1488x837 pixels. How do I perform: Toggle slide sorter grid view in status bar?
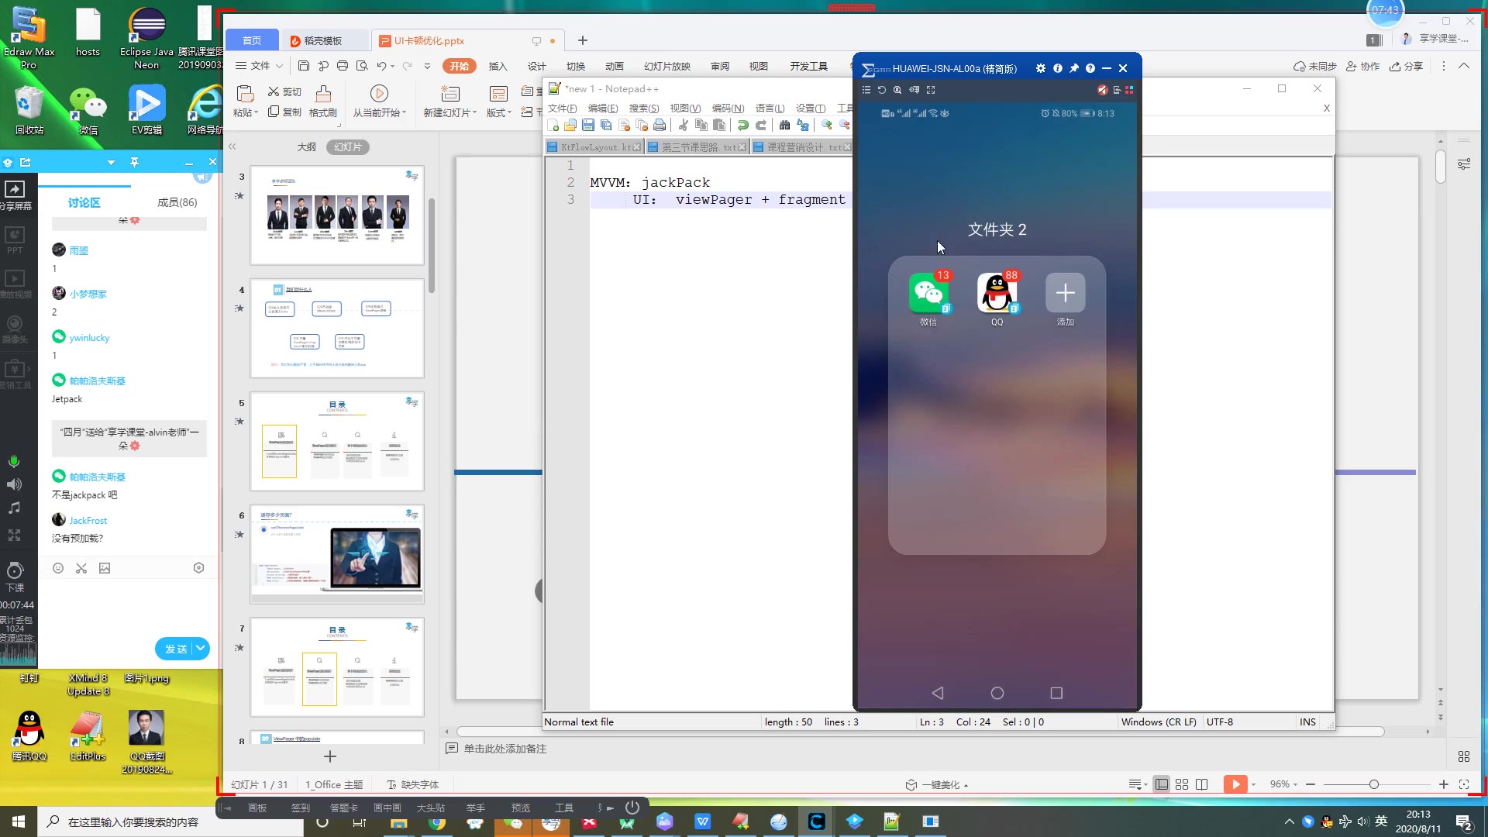(1182, 784)
